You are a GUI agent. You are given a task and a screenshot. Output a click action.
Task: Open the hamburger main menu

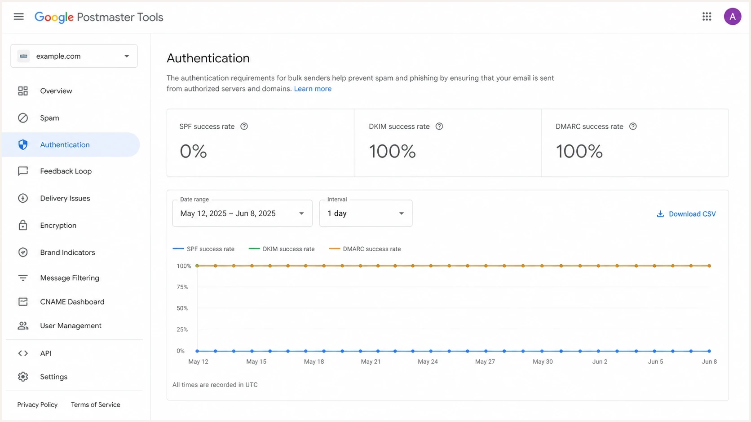pyautogui.click(x=18, y=17)
